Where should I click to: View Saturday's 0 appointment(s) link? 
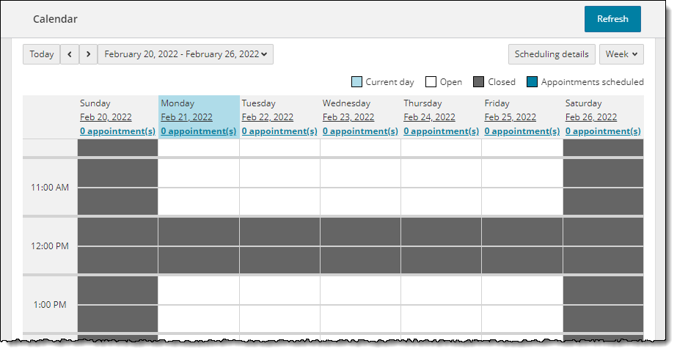603,131
